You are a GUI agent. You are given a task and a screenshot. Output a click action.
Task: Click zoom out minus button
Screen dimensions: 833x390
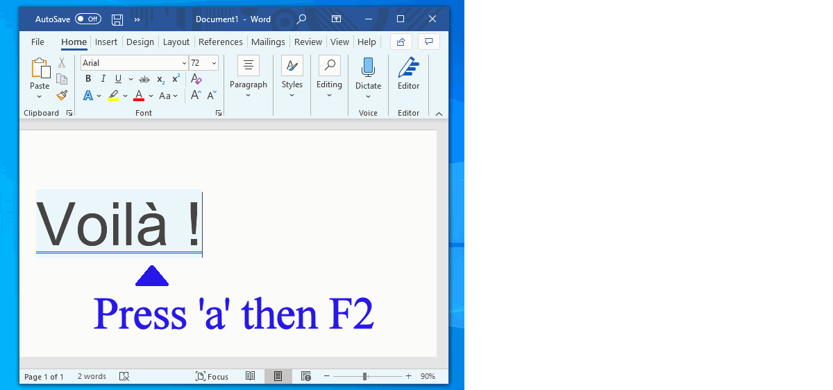coord(326,376)
